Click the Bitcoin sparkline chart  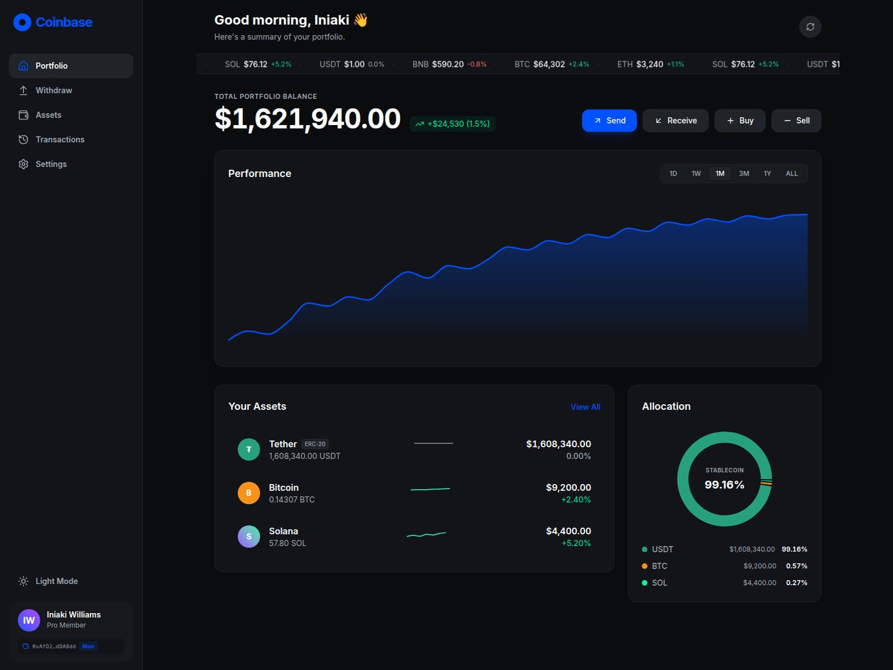point(430,489)
